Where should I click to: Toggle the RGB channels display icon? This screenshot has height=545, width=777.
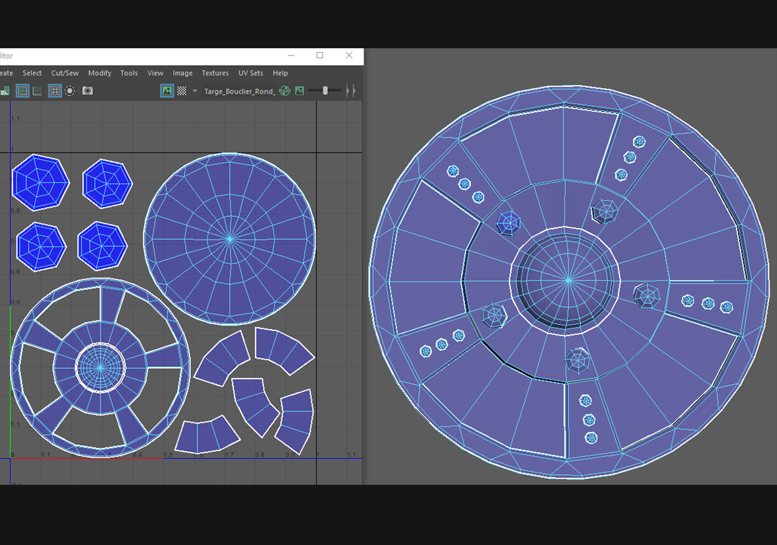pos(285,91)
